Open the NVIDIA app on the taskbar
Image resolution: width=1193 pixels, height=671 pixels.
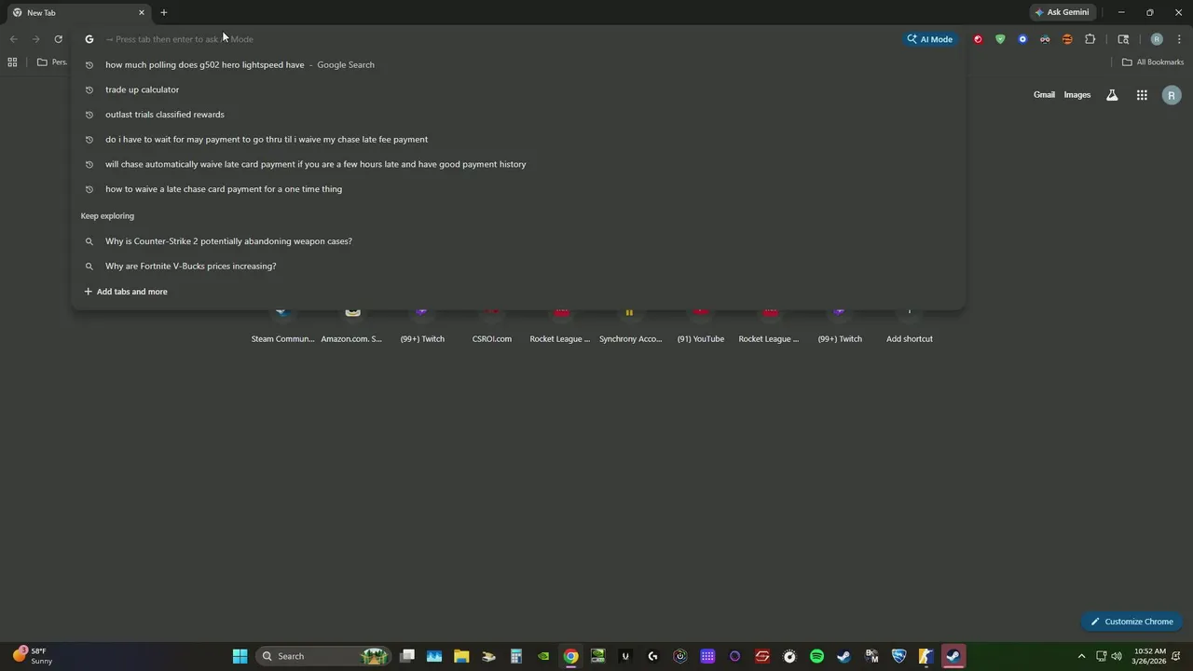point(543,656)
